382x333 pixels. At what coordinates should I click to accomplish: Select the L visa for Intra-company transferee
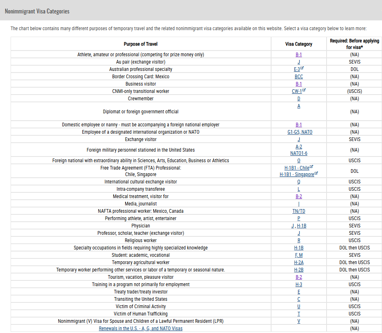pos(299,189)
